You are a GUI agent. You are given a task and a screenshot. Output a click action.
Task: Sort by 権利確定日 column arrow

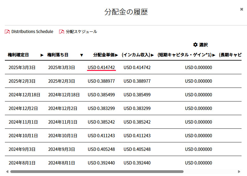click(x=42, y=55)
